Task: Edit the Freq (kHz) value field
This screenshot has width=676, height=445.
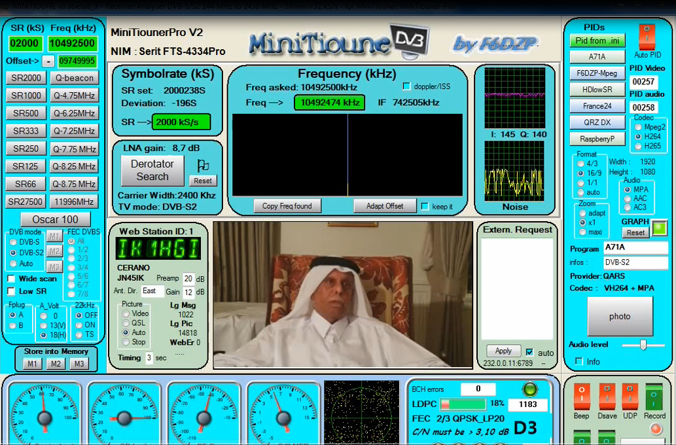Action: tap(72, 44)
